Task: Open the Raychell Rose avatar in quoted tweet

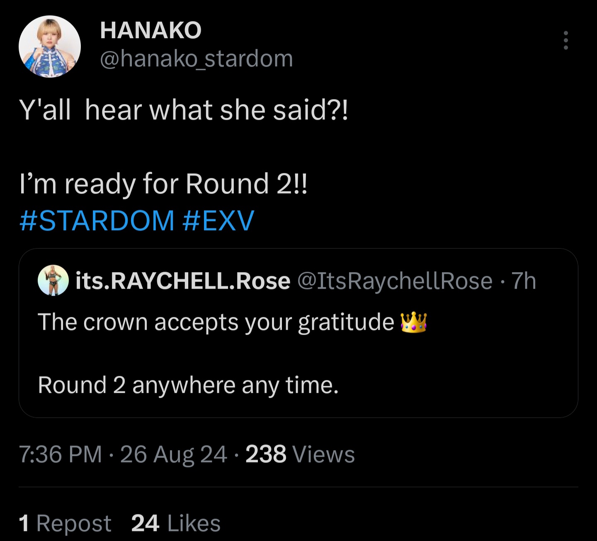Action: click(x=53, y=280)
